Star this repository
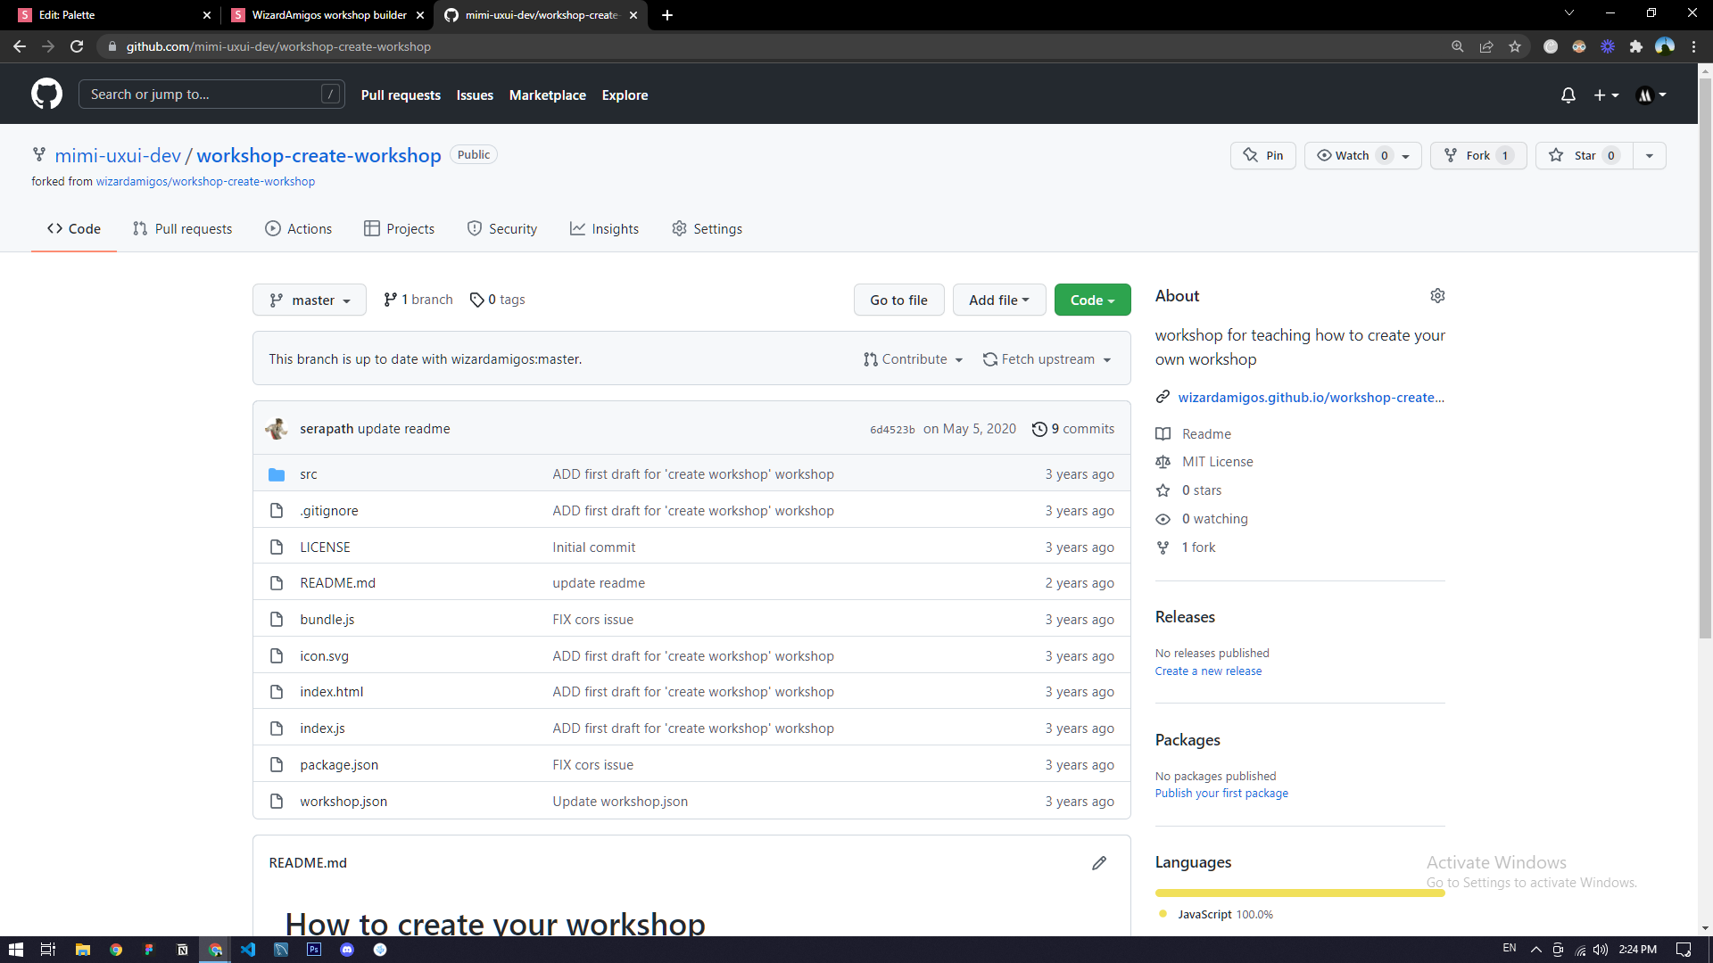This screenshot has height=963, width=1713. tap(1585, 155)
